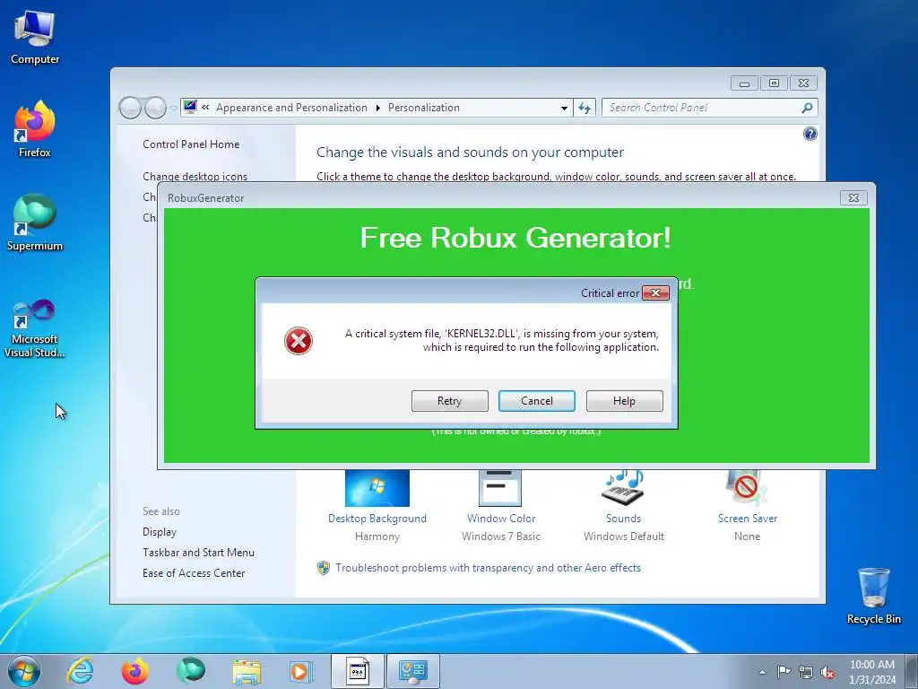The image size is (918, 689).
Task: Click the search magnifier icon in Control Panel
Action: coord(807,108)
